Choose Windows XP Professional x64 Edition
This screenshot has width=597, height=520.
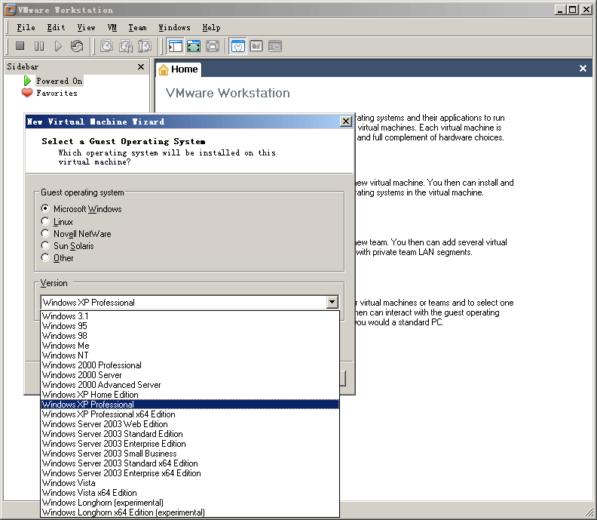[190, 414]
